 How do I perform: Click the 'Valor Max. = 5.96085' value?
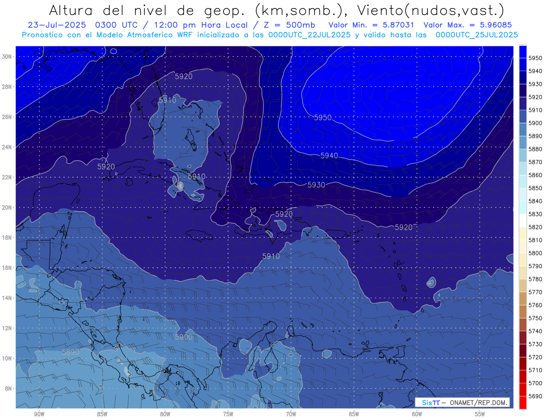click(468, 25)
